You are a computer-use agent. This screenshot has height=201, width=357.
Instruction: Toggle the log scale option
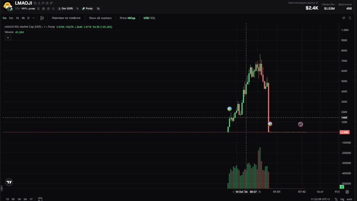click(342, 199)
